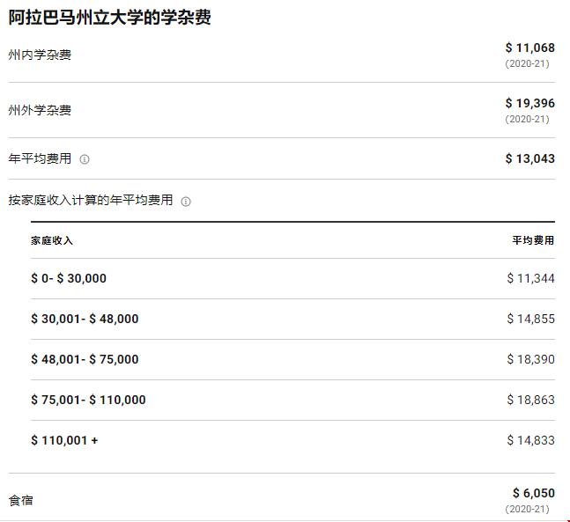The height and width of the screenshot is (522, 570).
Task: Click the 平均费用 column header
Action: pyautogui.click(x=533, y=240)
